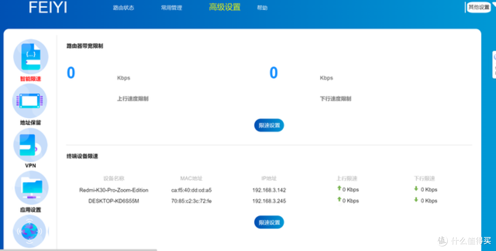Click download arrow icon in Redmi row
The height and width of the screenshot is (251, 496).
[x=416, y=189]
